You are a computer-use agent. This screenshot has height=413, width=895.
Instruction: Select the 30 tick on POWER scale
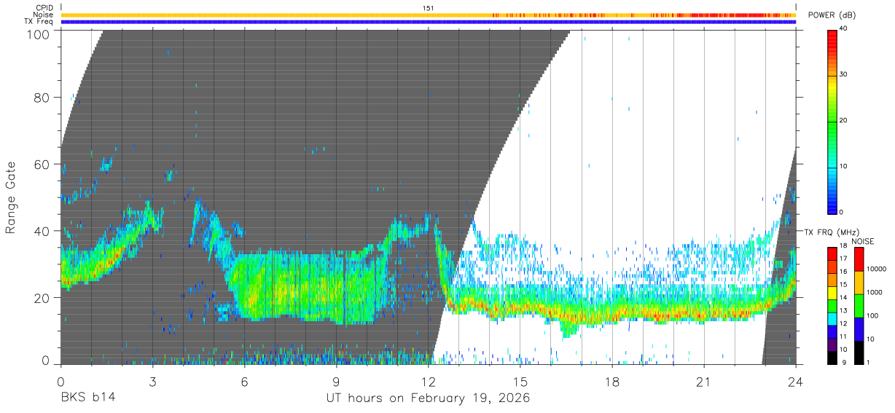tap(844, 75)
